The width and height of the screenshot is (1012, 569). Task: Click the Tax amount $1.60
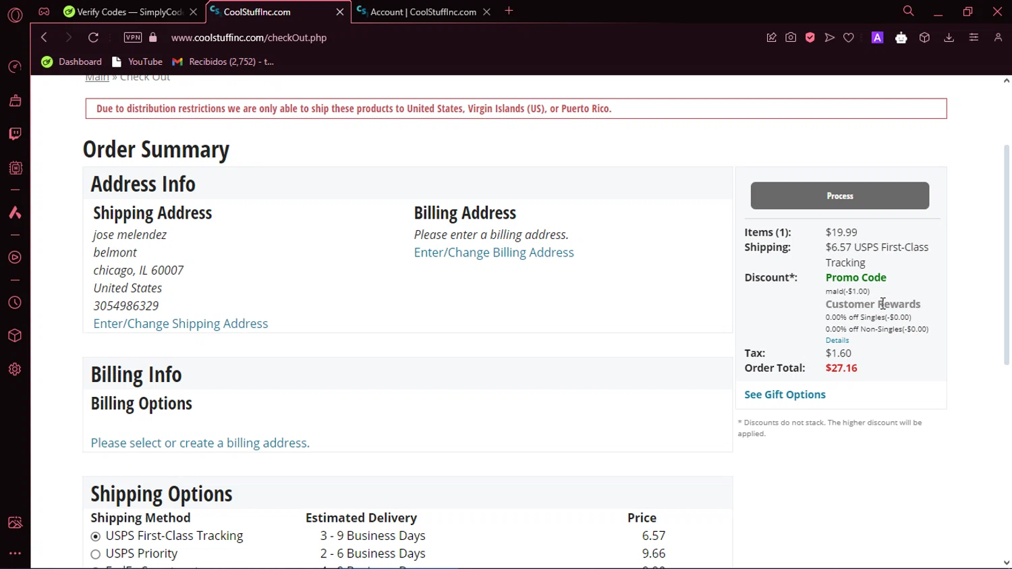point(839,353)
